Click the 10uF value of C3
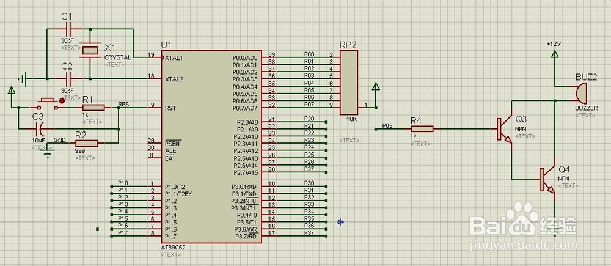611x266 pixels. pos(38,139)
